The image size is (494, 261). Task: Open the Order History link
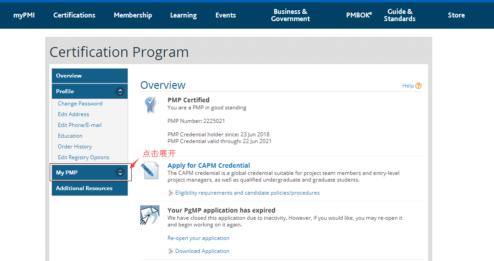(x=75, y=147)
